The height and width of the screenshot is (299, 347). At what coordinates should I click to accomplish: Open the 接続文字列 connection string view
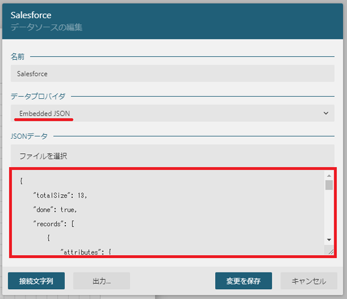tap(36, 281)
